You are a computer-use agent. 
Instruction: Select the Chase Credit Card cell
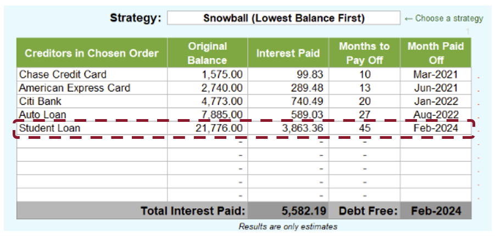click(x=92, y=74)
